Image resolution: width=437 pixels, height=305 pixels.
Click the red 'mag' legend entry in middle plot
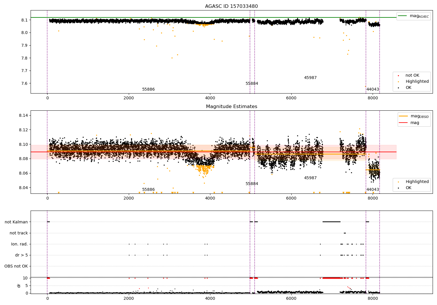(x=409, y=123)
